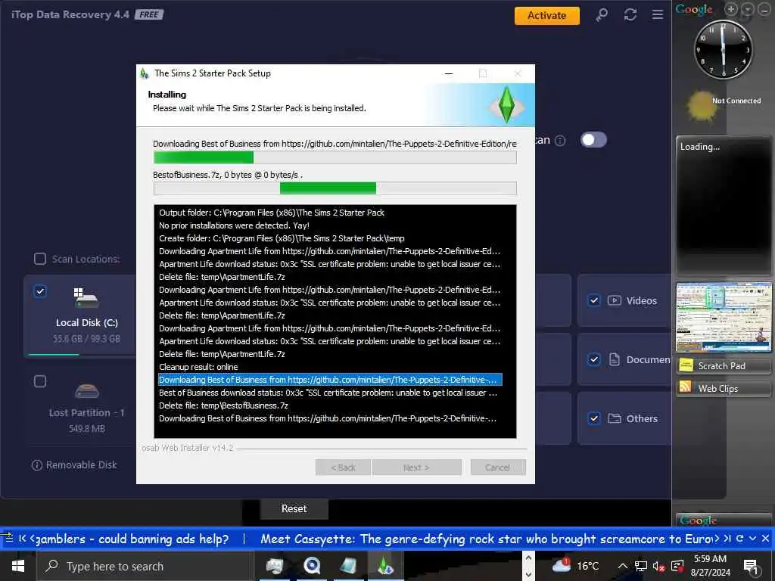775x581 pixels.
Task: Click the Web Clips RSS icon
Action: pyautogui.click(x=686, y=388)
